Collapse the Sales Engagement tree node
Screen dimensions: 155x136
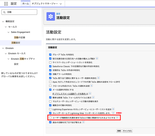[8, 32]
